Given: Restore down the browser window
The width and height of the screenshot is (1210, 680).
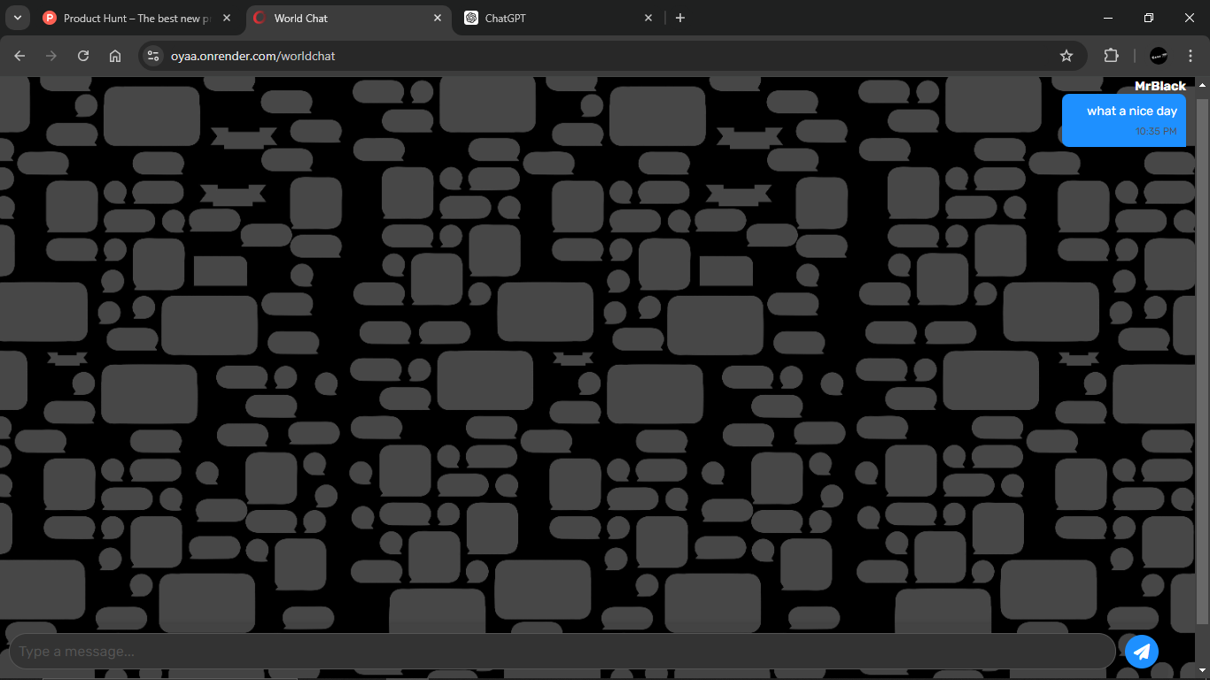Looking at the screenshot, I should [x=1149, y=18].
